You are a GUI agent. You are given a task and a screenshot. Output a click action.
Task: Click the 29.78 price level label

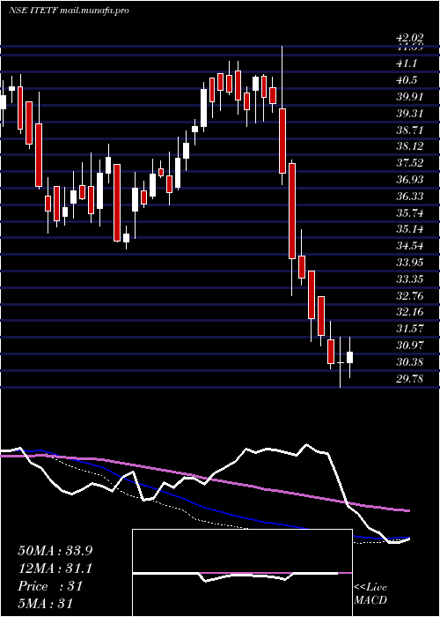point(410,379)
